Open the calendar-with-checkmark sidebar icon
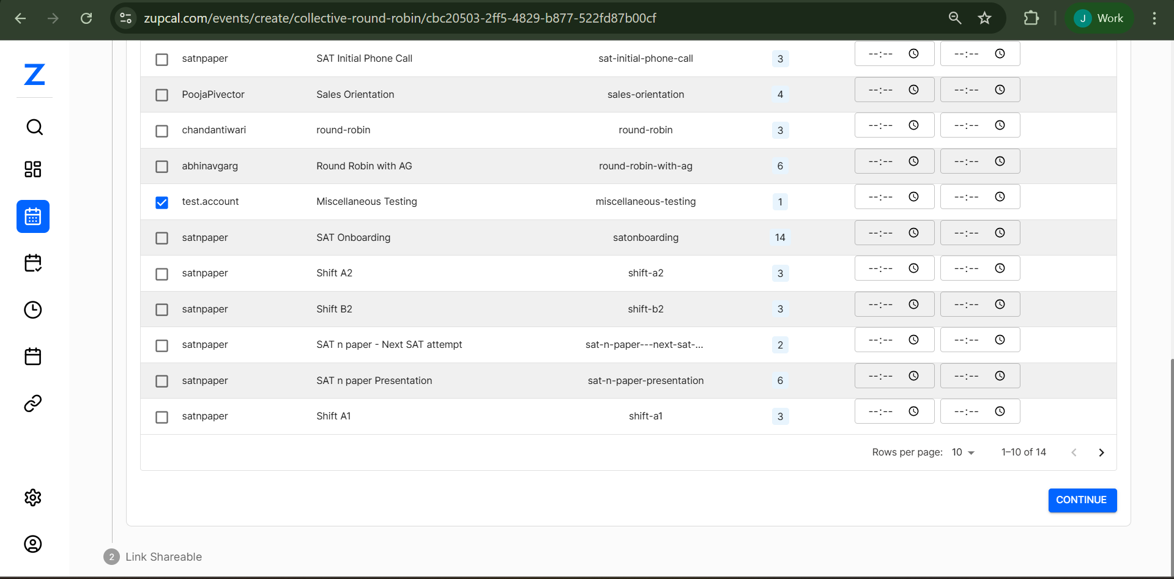Image resolution: width=1174 pixels, height=579 pixels. 33,263
